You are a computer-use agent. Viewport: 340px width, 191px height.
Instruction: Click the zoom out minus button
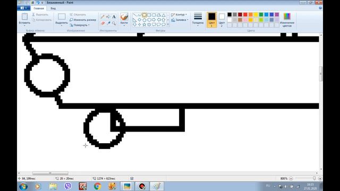(291, 178)
